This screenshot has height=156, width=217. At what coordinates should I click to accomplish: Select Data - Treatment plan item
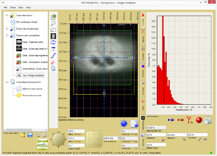point(33,42)
